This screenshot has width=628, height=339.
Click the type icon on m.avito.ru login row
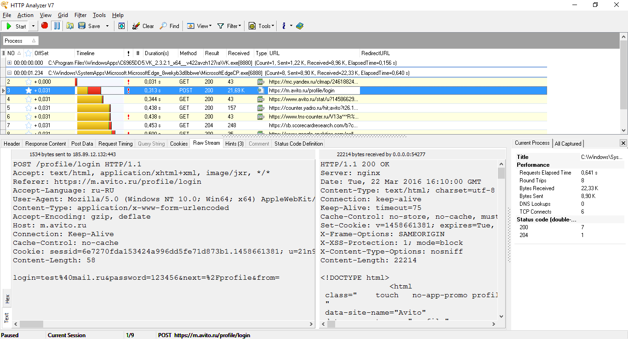[x=261, y=90]
